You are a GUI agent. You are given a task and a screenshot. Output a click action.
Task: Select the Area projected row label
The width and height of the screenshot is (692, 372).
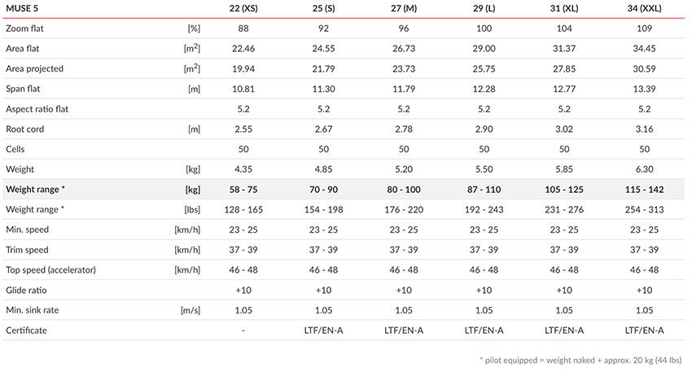pos(34,68)
